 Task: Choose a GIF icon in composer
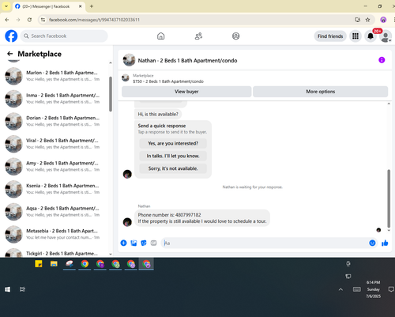(x=153, y=243)
